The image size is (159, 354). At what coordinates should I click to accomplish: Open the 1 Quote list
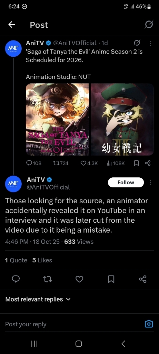point(16,260)
